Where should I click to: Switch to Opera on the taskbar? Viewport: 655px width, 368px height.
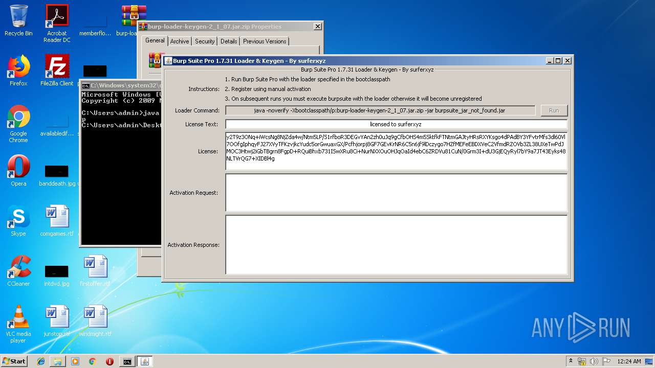[x=110, y=361]
